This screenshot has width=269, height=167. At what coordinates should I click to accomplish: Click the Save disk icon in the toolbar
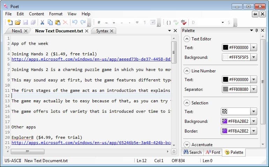[x=25, y=22]
